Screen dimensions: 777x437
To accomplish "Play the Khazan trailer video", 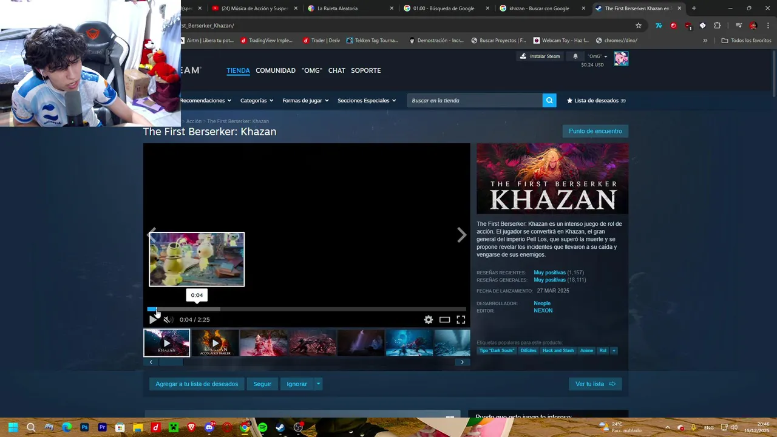I will pyautogui.click(x=152, y=320).
